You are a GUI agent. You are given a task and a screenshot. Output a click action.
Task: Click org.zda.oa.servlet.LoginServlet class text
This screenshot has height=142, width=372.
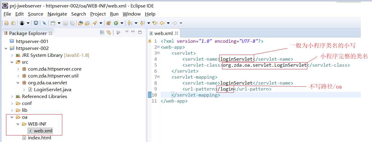pos(265,65)
